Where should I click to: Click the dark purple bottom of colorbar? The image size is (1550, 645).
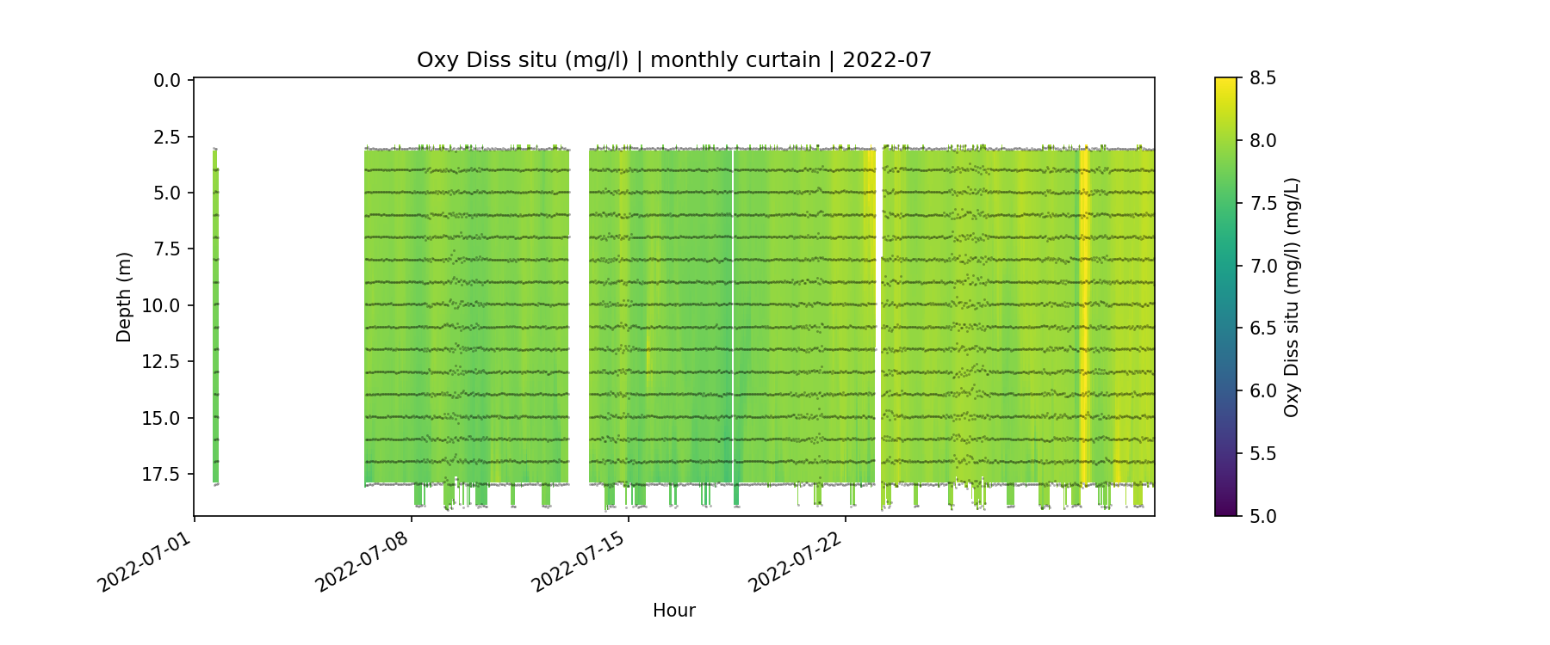(1225, 510)
